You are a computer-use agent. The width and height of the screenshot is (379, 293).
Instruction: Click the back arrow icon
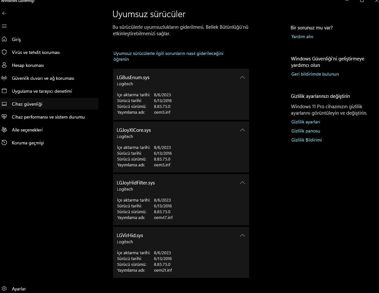click(x=4, y=13)
